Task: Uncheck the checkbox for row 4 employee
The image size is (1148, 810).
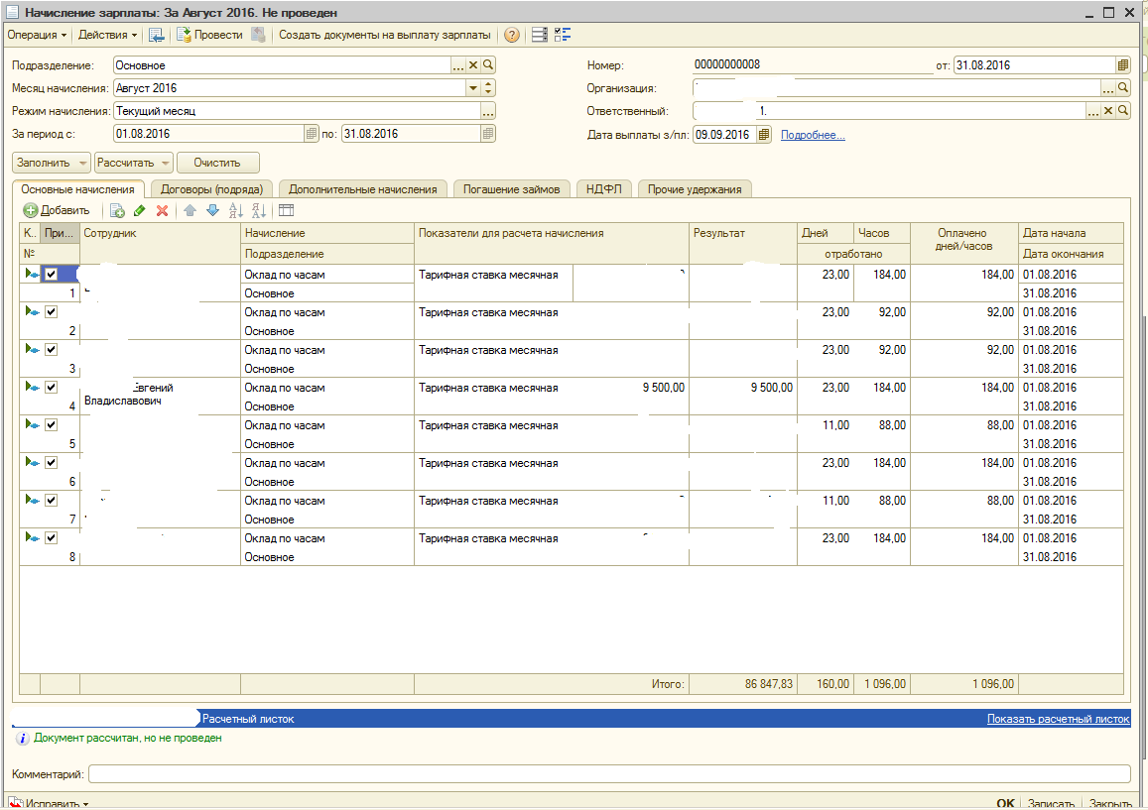Action: (51, 388)
